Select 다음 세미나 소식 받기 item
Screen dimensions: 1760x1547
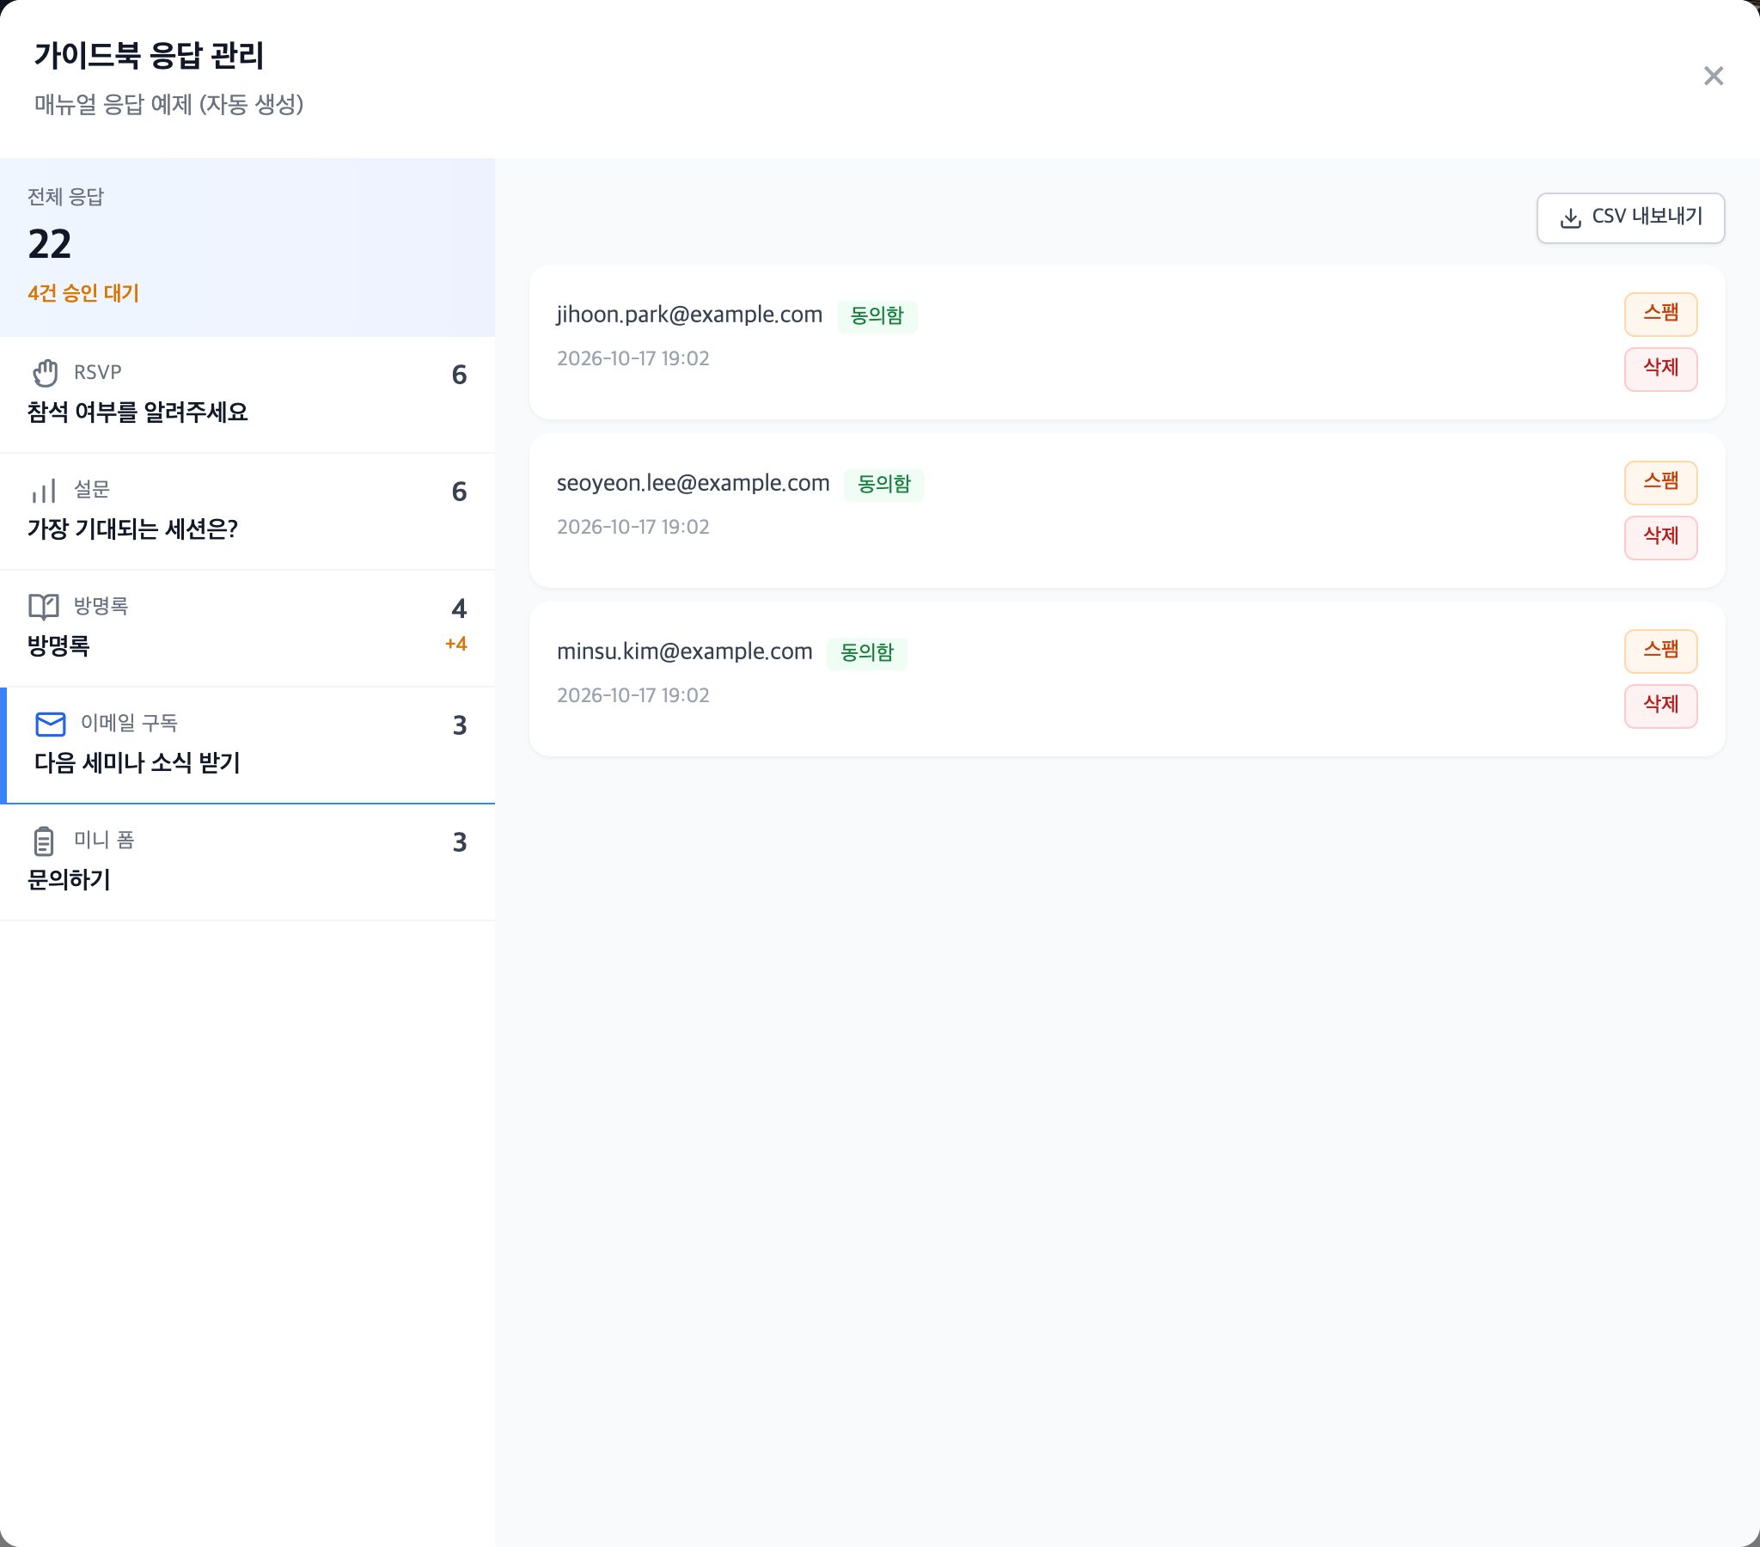coord(247,745)
